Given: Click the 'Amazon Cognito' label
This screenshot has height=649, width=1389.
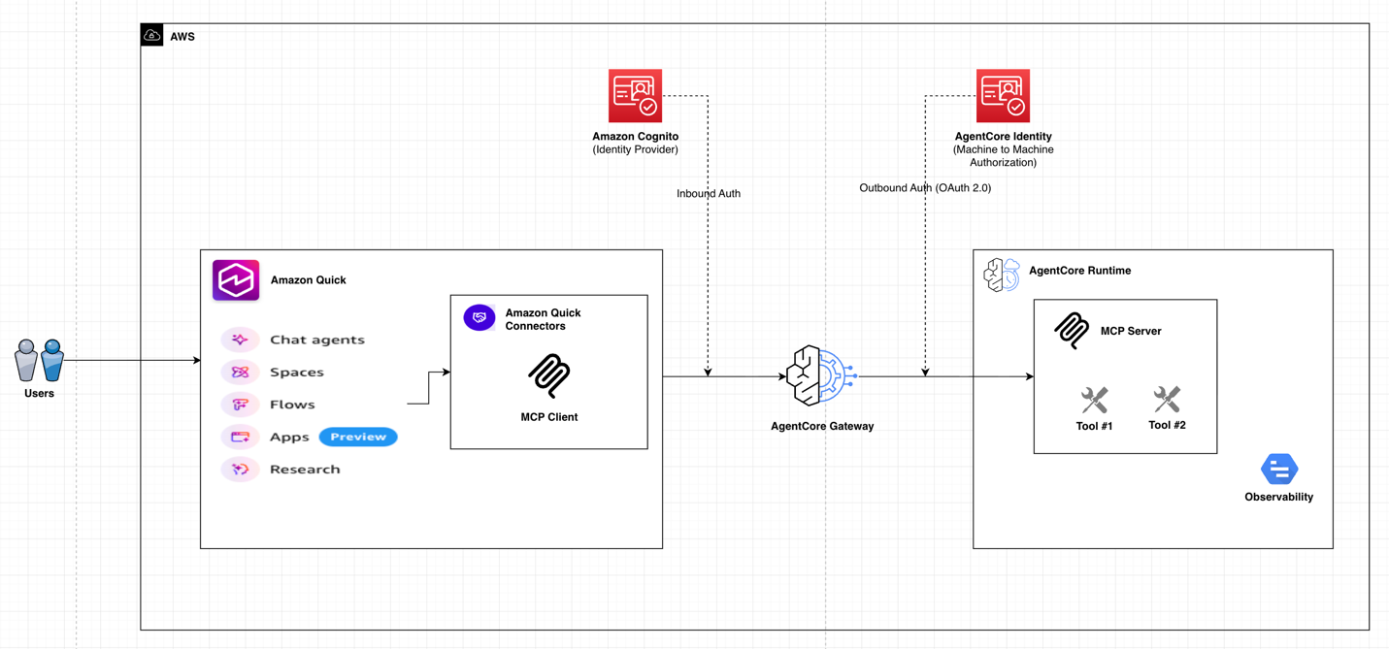Looking at the screenshot, I should tap(636, 137).
